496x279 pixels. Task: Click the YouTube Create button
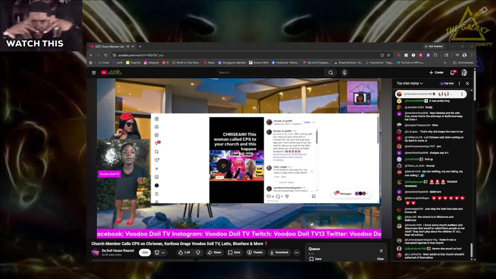click(436, 72)
